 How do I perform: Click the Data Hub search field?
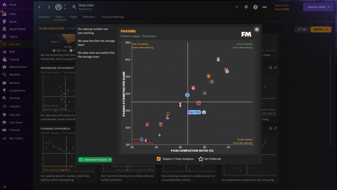click(150, 7)
